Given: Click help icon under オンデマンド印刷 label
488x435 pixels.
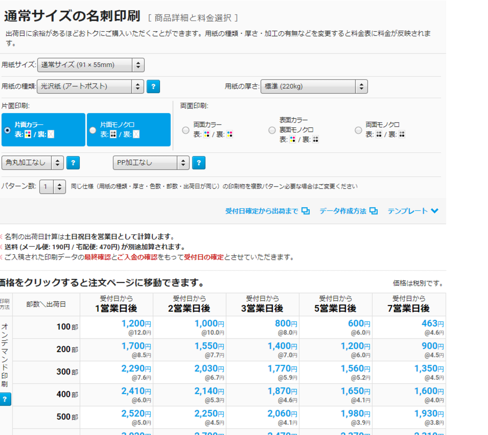Looking at the screenshot, I should click(5, 399).
